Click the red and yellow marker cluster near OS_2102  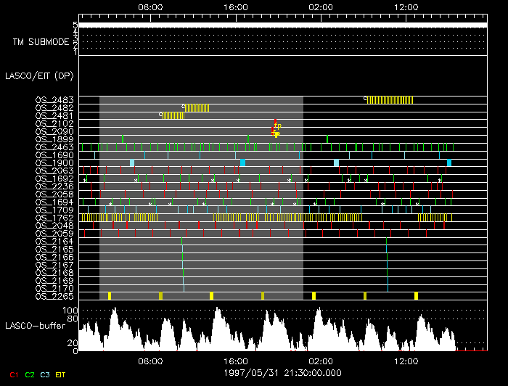(x=276, y=128)
